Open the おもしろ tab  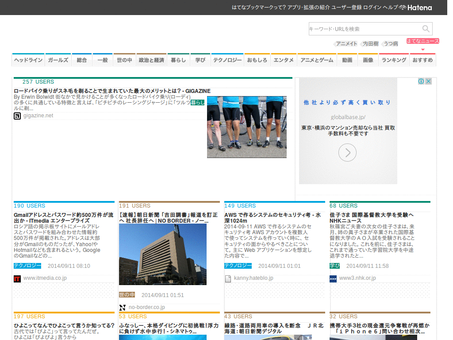[257, 60]
